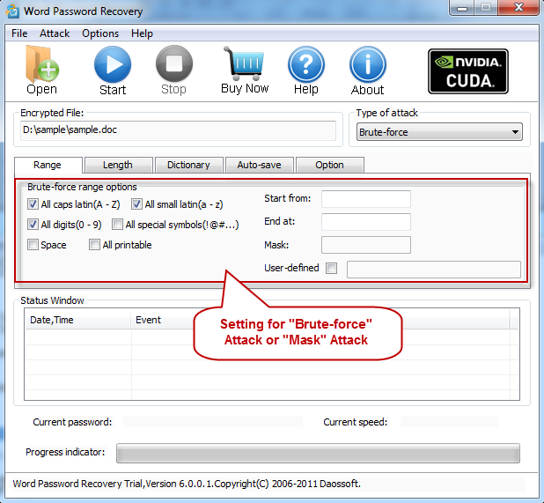Select the Range tab
Viewport: 544px width, 503px height.
point(48,165)
